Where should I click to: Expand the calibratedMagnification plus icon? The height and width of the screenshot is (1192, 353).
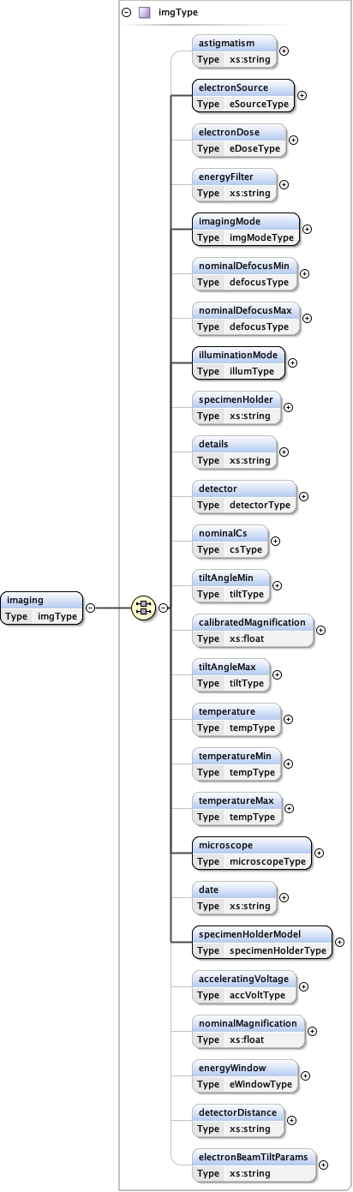pos(321,630)
